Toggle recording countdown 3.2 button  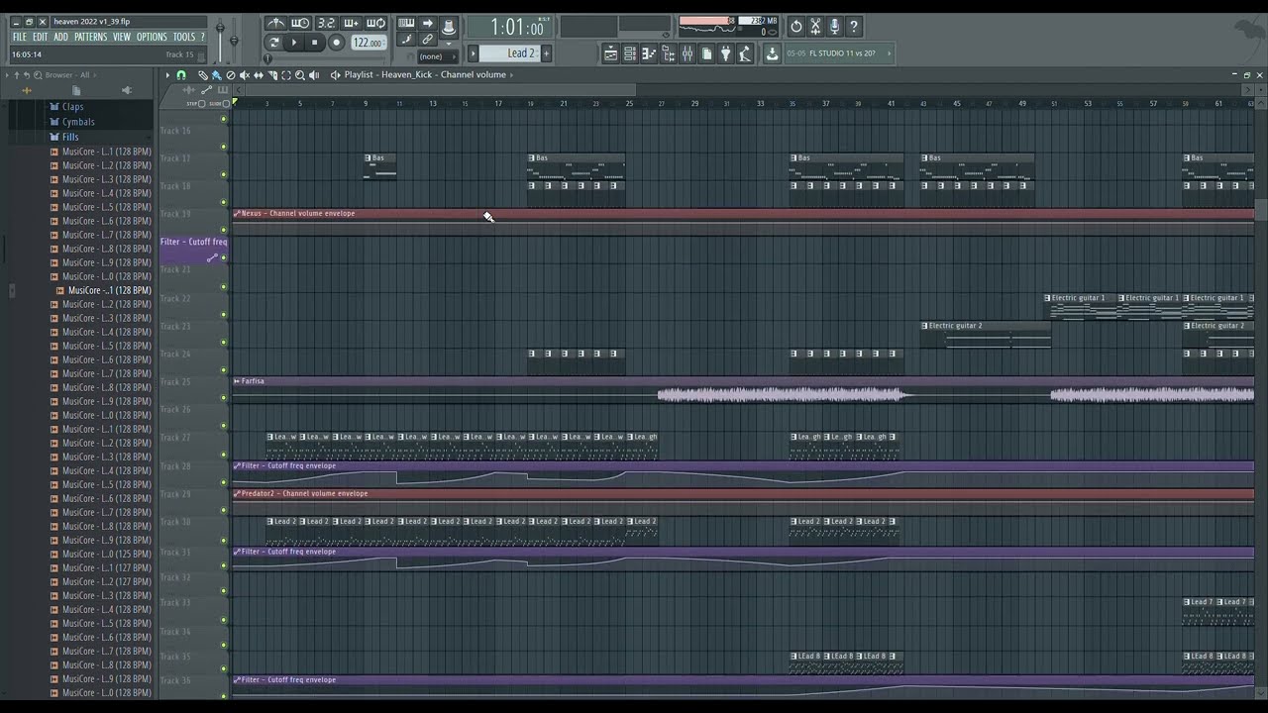pos(327,23)
